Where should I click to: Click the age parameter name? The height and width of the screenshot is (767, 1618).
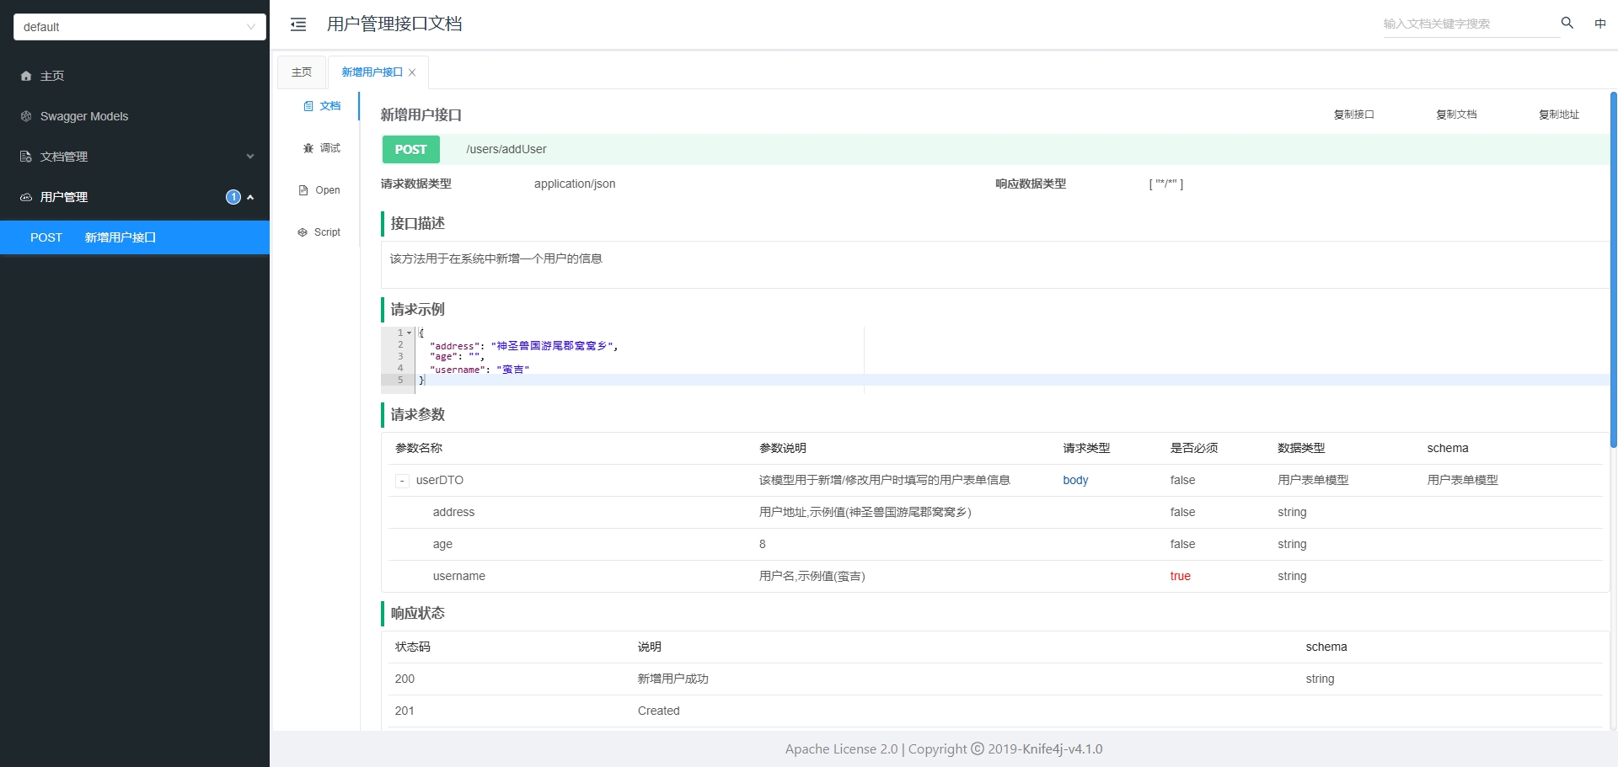tap(442, 544)
